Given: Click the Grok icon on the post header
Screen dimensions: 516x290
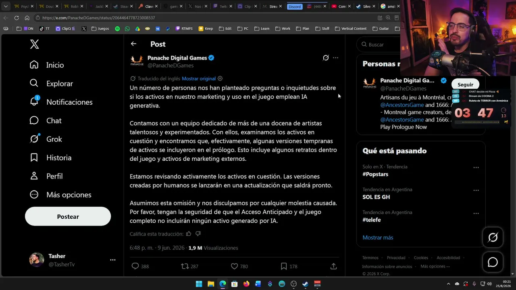Looking at the screenshot, I should tap(326, 58).
